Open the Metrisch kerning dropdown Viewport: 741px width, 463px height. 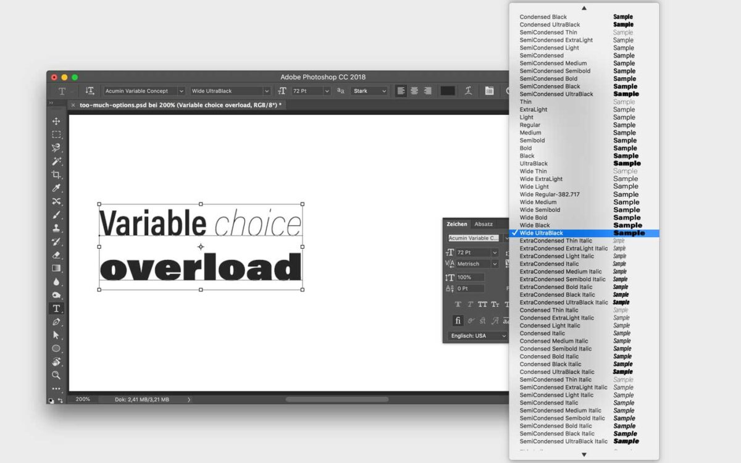(x=494, y=263)
